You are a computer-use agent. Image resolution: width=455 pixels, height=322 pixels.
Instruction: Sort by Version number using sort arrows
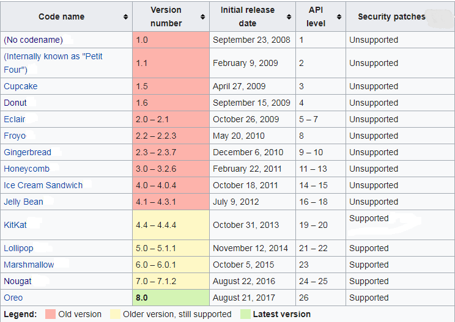203,17
